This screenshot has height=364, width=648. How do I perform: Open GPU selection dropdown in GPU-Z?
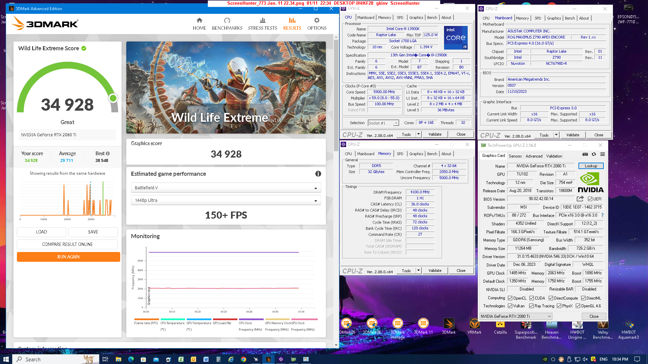point(516,316)
